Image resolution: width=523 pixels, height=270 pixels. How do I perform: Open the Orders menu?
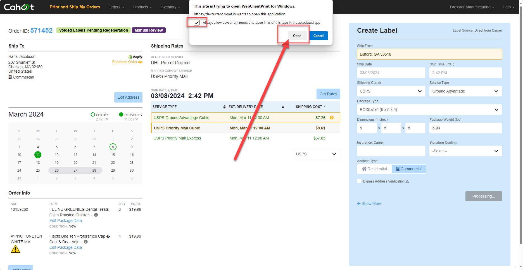point(116,7)
